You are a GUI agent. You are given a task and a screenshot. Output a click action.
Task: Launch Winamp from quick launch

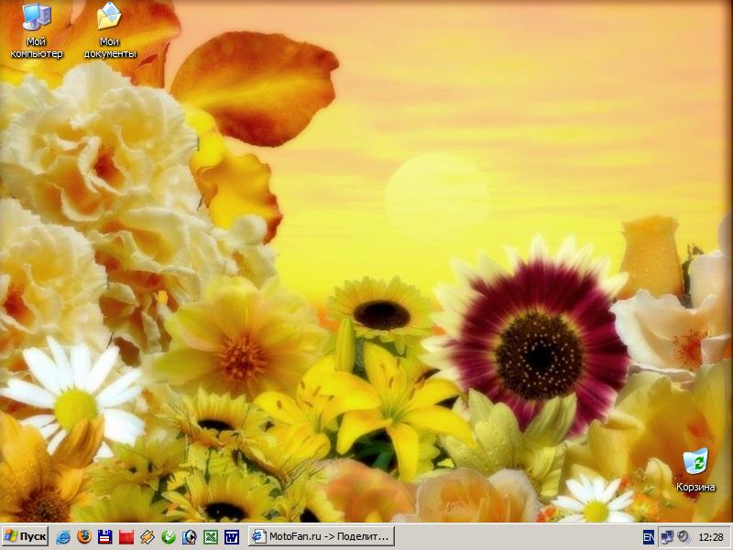click(x=148, y=537)
